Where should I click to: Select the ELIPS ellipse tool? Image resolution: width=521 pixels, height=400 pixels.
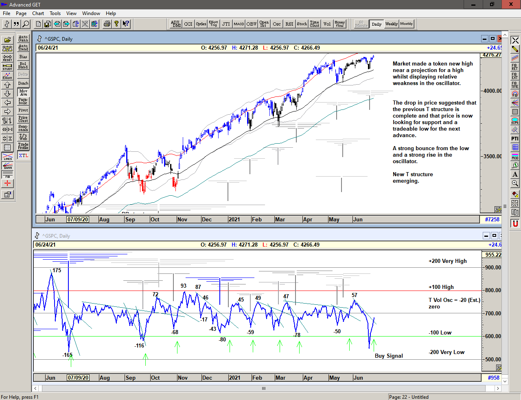(515, 121)
